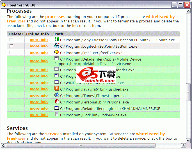Check the delete box for freefixer.exe
The image size is (192, 150).
pyautogui.click(x=11, y=52)
